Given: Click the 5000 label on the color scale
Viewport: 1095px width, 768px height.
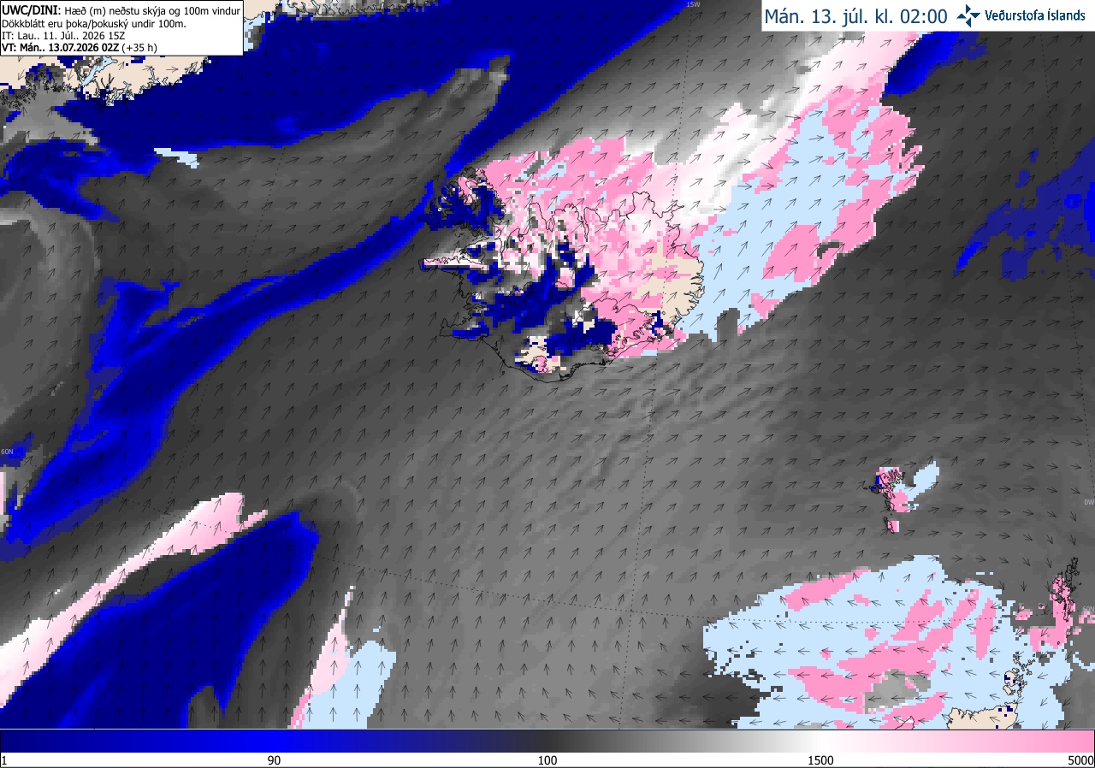Looking at the screenshot, I should pos(1080,760).
